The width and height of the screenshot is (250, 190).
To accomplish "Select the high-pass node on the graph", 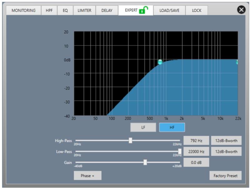I will click(x=160, y=62).
